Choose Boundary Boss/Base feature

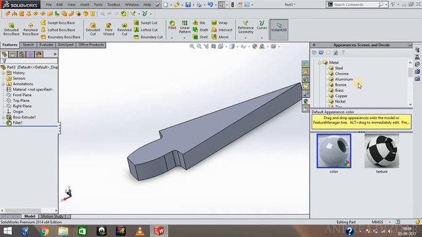click(61, 37)
